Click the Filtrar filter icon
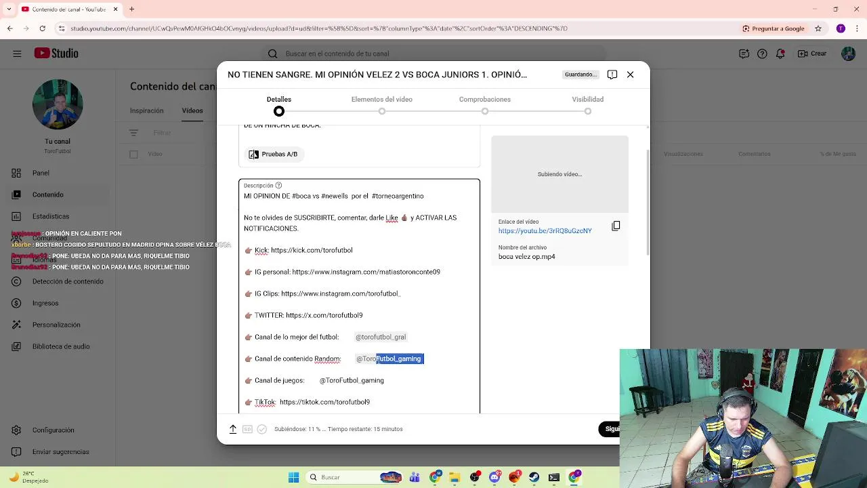 coord(134,133)
